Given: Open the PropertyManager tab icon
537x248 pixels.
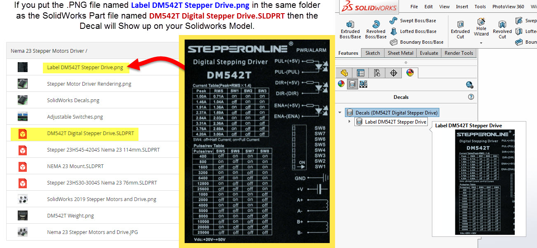Looking at the screenshot, I should point(361,73).
